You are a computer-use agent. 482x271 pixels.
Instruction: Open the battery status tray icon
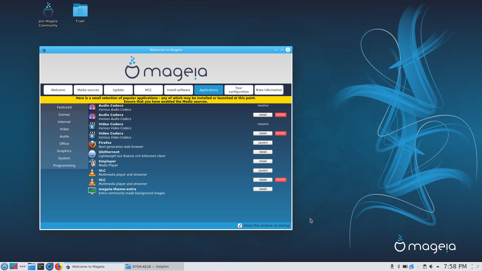405,266
